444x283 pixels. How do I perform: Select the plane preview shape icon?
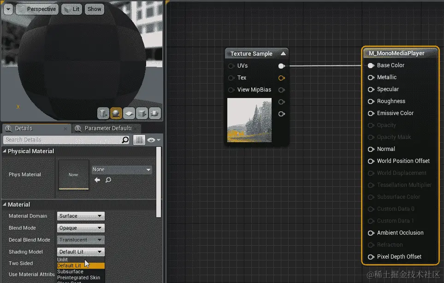coord(129,113)
